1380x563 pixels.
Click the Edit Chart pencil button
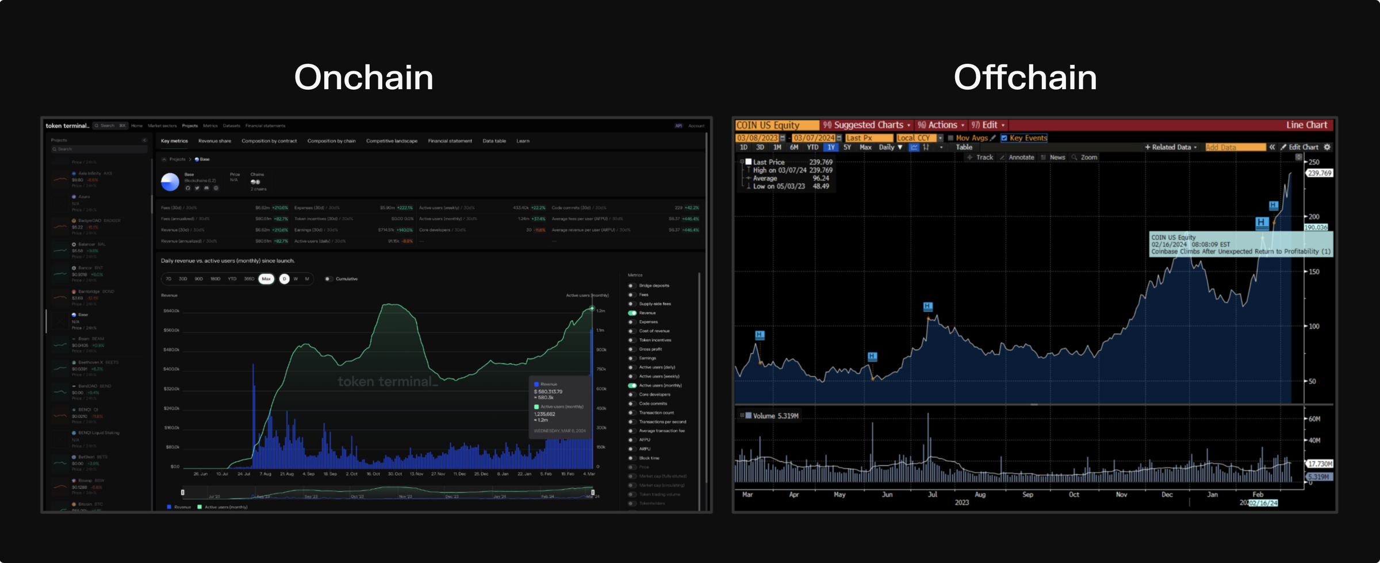(1299, 147)
